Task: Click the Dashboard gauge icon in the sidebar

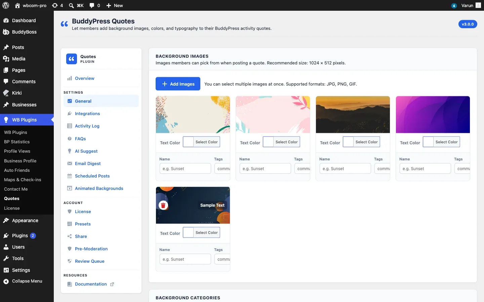Action: pos(6,20)
